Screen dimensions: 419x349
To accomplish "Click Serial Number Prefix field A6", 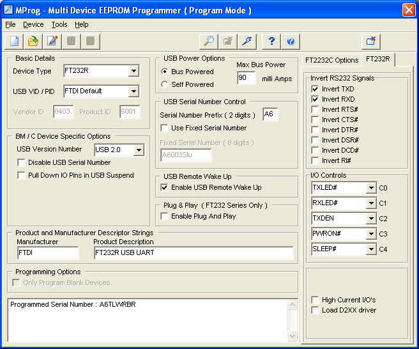I will (270, 114).
